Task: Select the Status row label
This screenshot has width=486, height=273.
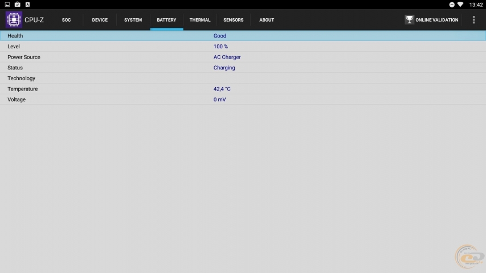Action: click(15, 68)
